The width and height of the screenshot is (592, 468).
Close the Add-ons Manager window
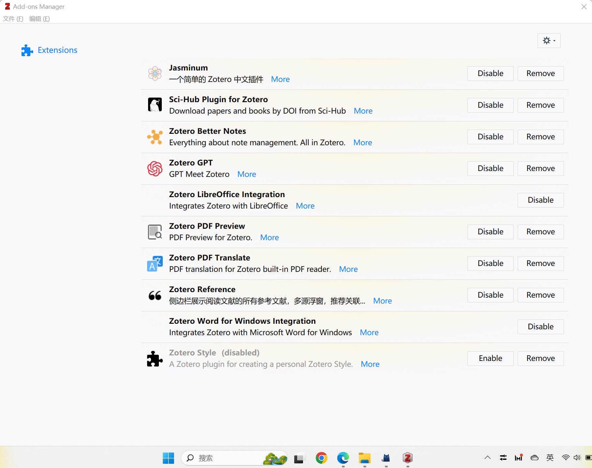coord(584,7)
